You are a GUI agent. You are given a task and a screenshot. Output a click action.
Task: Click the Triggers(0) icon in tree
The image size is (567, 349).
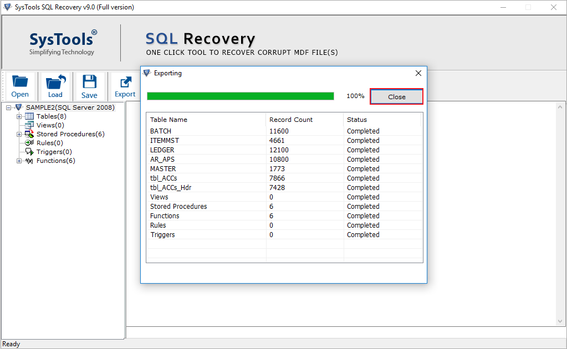(x=29, y=152)
